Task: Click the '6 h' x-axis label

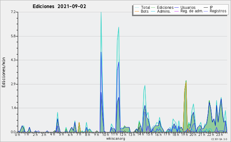Action: 70,135
